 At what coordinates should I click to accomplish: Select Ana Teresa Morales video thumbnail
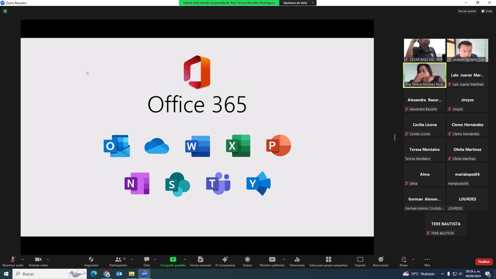(x=425, y=75)
